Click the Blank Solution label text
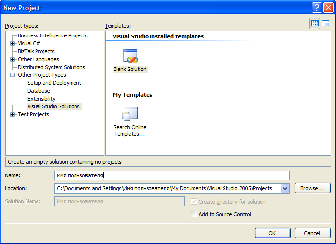 click(130, 69)
